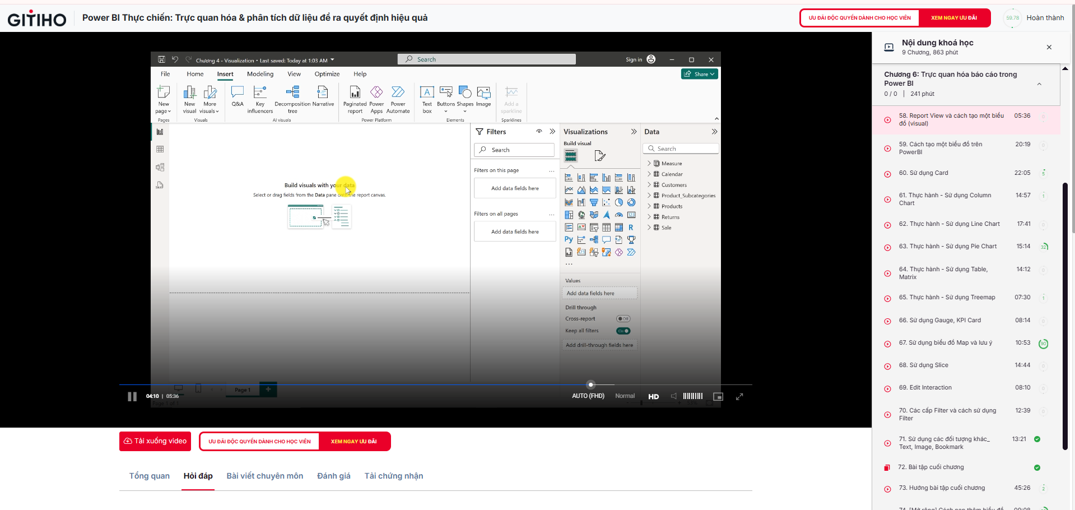Click the Undo icon in Power BI title bar

(x=175, y=59)
